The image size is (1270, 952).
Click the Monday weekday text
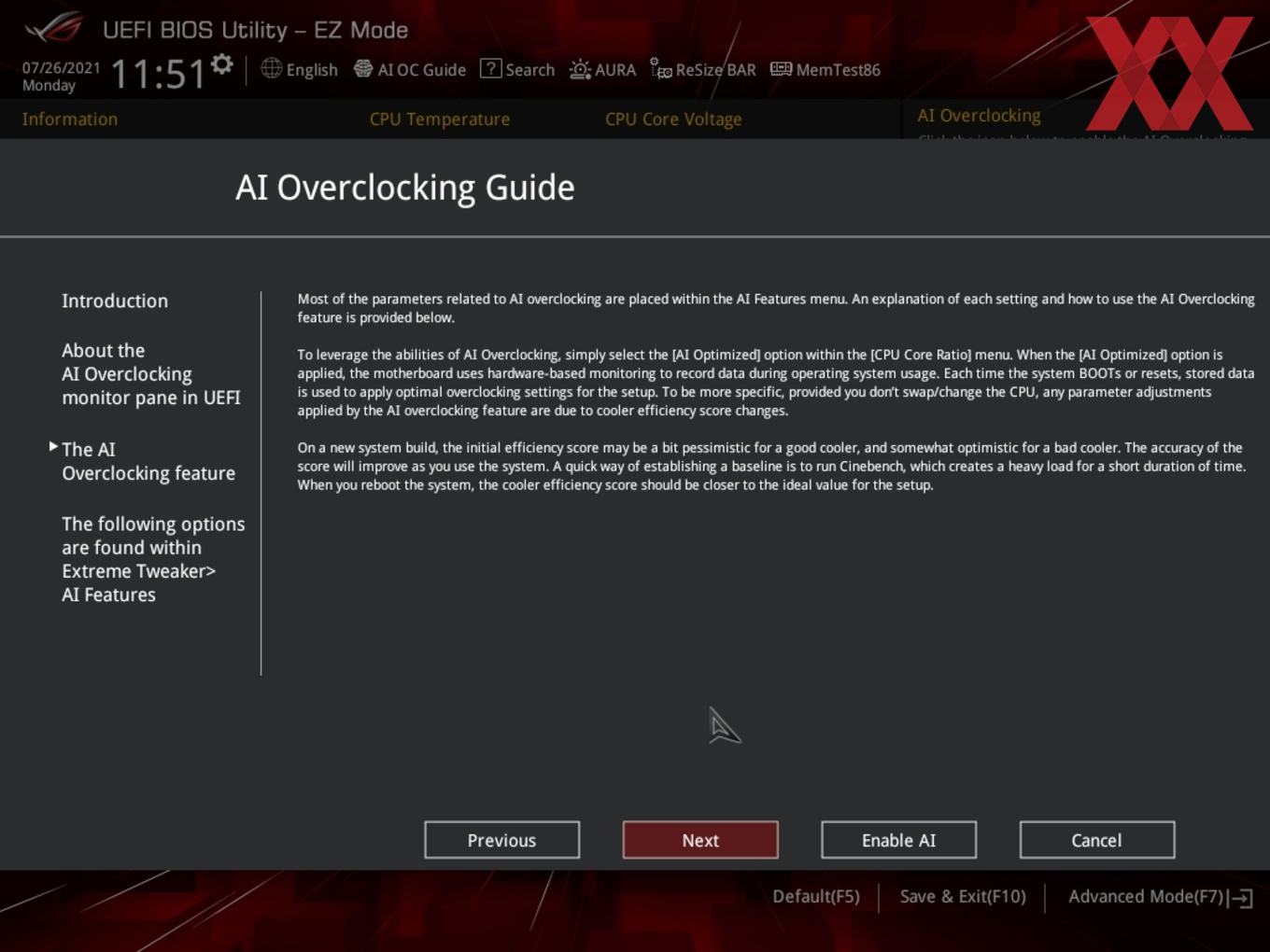[49, 85]
